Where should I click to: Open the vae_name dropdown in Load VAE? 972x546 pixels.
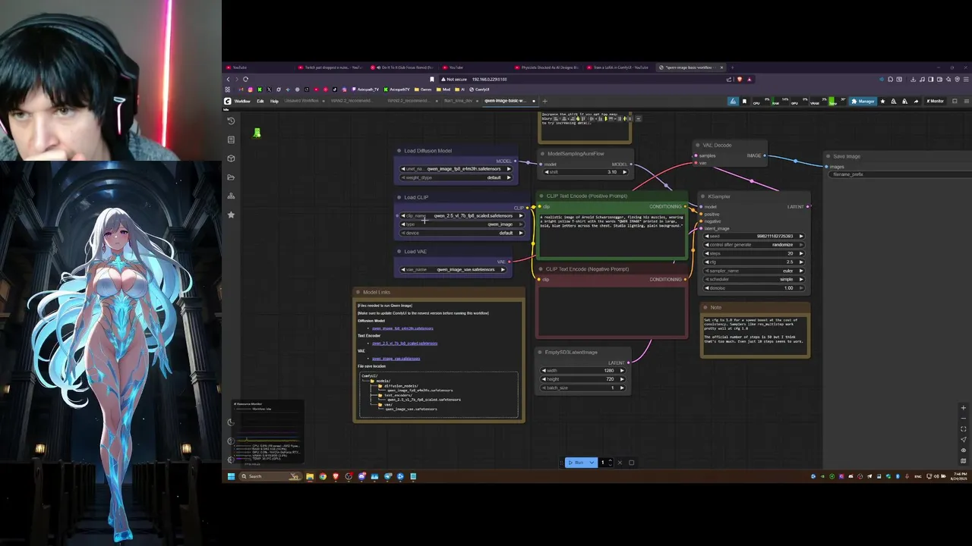pyautogui.click(x=453, y=269)
